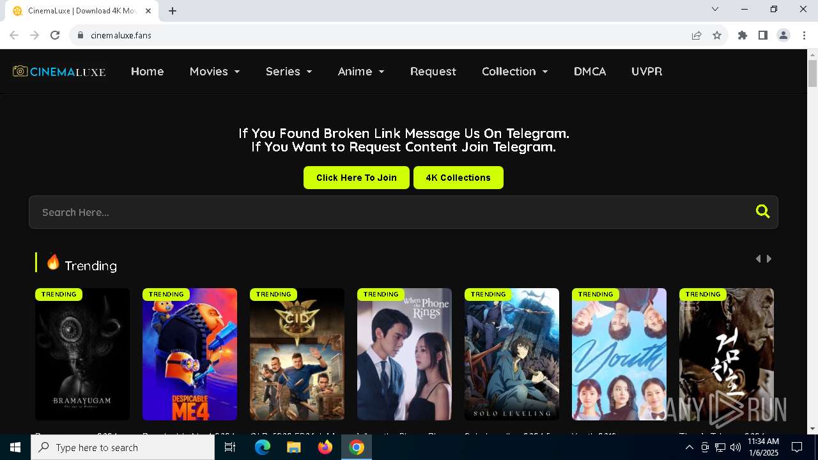Close the CinemaLuxe tab
This screenshot has height=460, width=818.
coord(149,11)
